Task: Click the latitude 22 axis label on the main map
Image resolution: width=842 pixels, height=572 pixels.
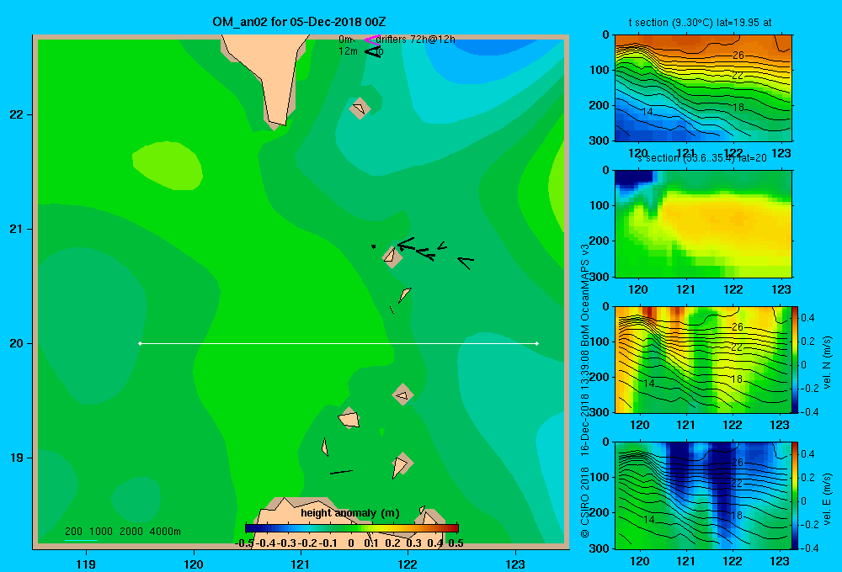Action: pyautogui.click(x=17, y=115)
